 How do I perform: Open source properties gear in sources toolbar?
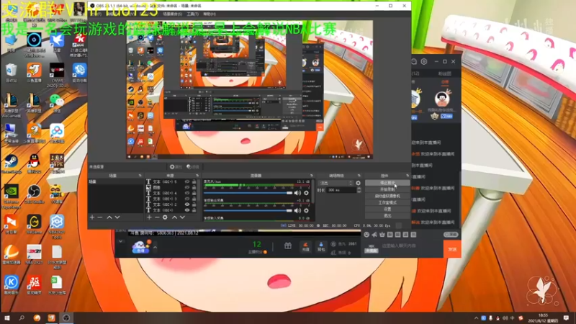pos(165,217)
